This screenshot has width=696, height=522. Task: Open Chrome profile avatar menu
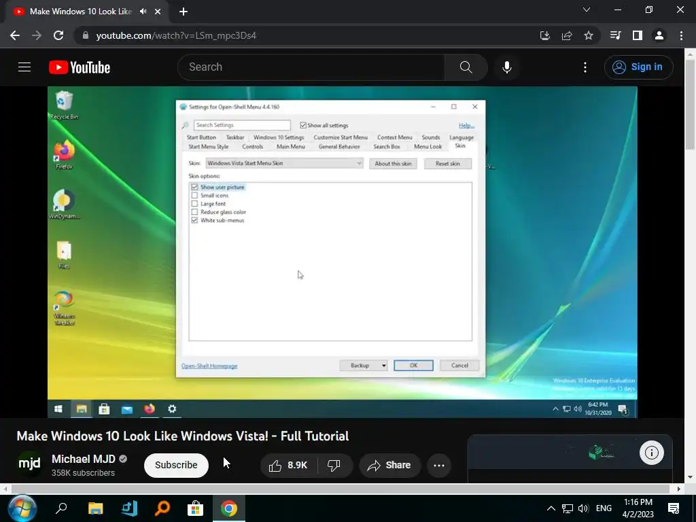pos(659,35)
